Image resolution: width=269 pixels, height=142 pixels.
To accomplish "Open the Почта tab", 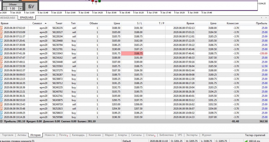I will (x=63, y=135).
